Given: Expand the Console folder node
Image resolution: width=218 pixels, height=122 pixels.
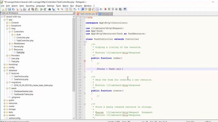Looking at the screenshot, I should click(7, 23).
